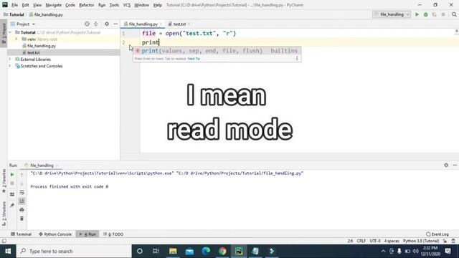Rerun file_handling in the Run panel
459x258 pixels.
(x=12, y=175)
